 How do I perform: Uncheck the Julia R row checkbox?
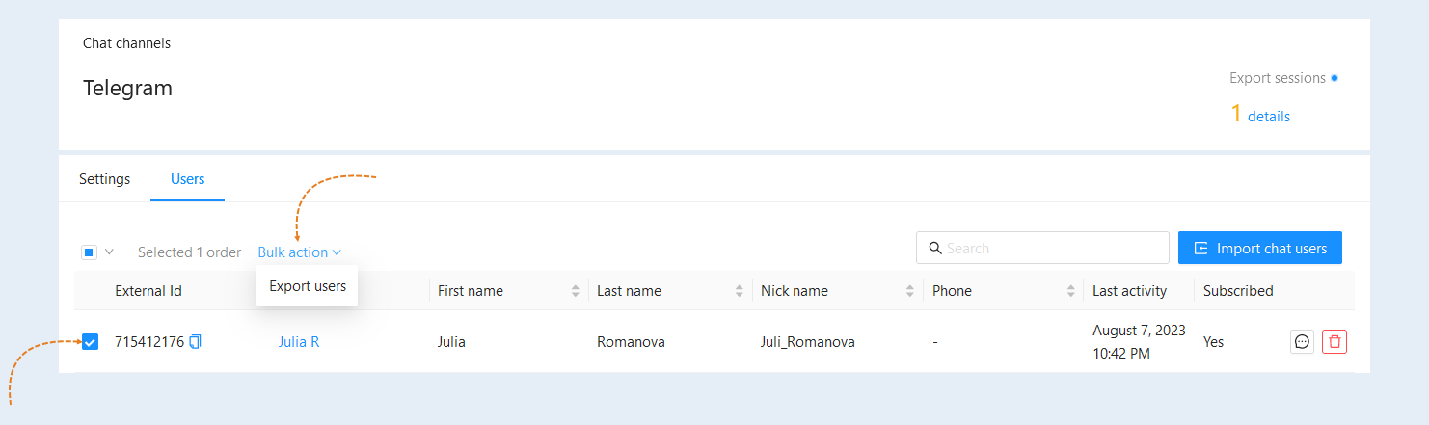[90, 341]
